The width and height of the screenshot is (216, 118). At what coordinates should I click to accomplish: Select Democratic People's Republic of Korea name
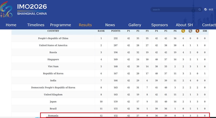pos(53,88)
